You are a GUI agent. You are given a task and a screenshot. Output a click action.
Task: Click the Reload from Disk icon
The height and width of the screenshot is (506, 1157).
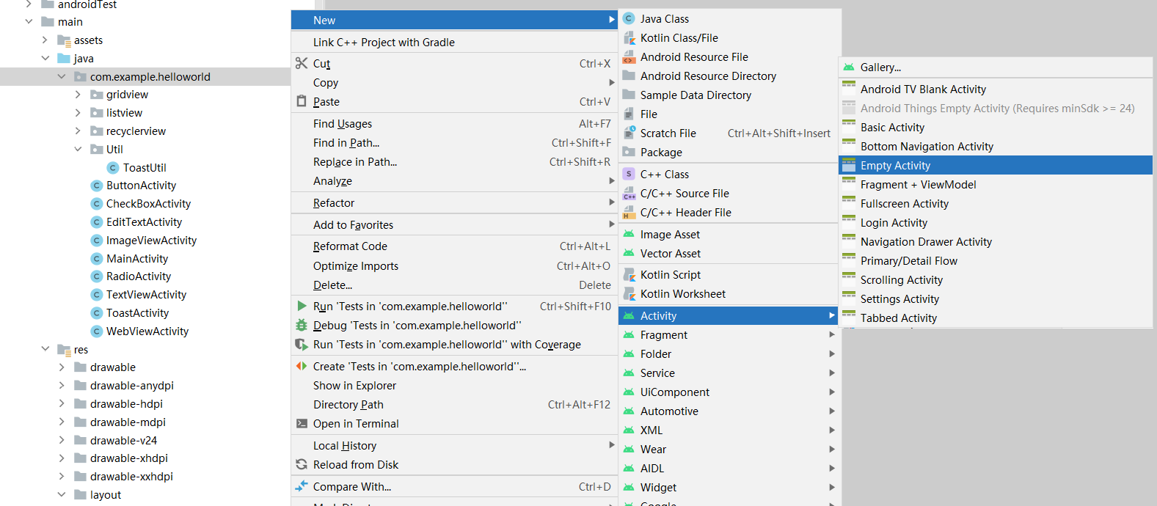302,465
